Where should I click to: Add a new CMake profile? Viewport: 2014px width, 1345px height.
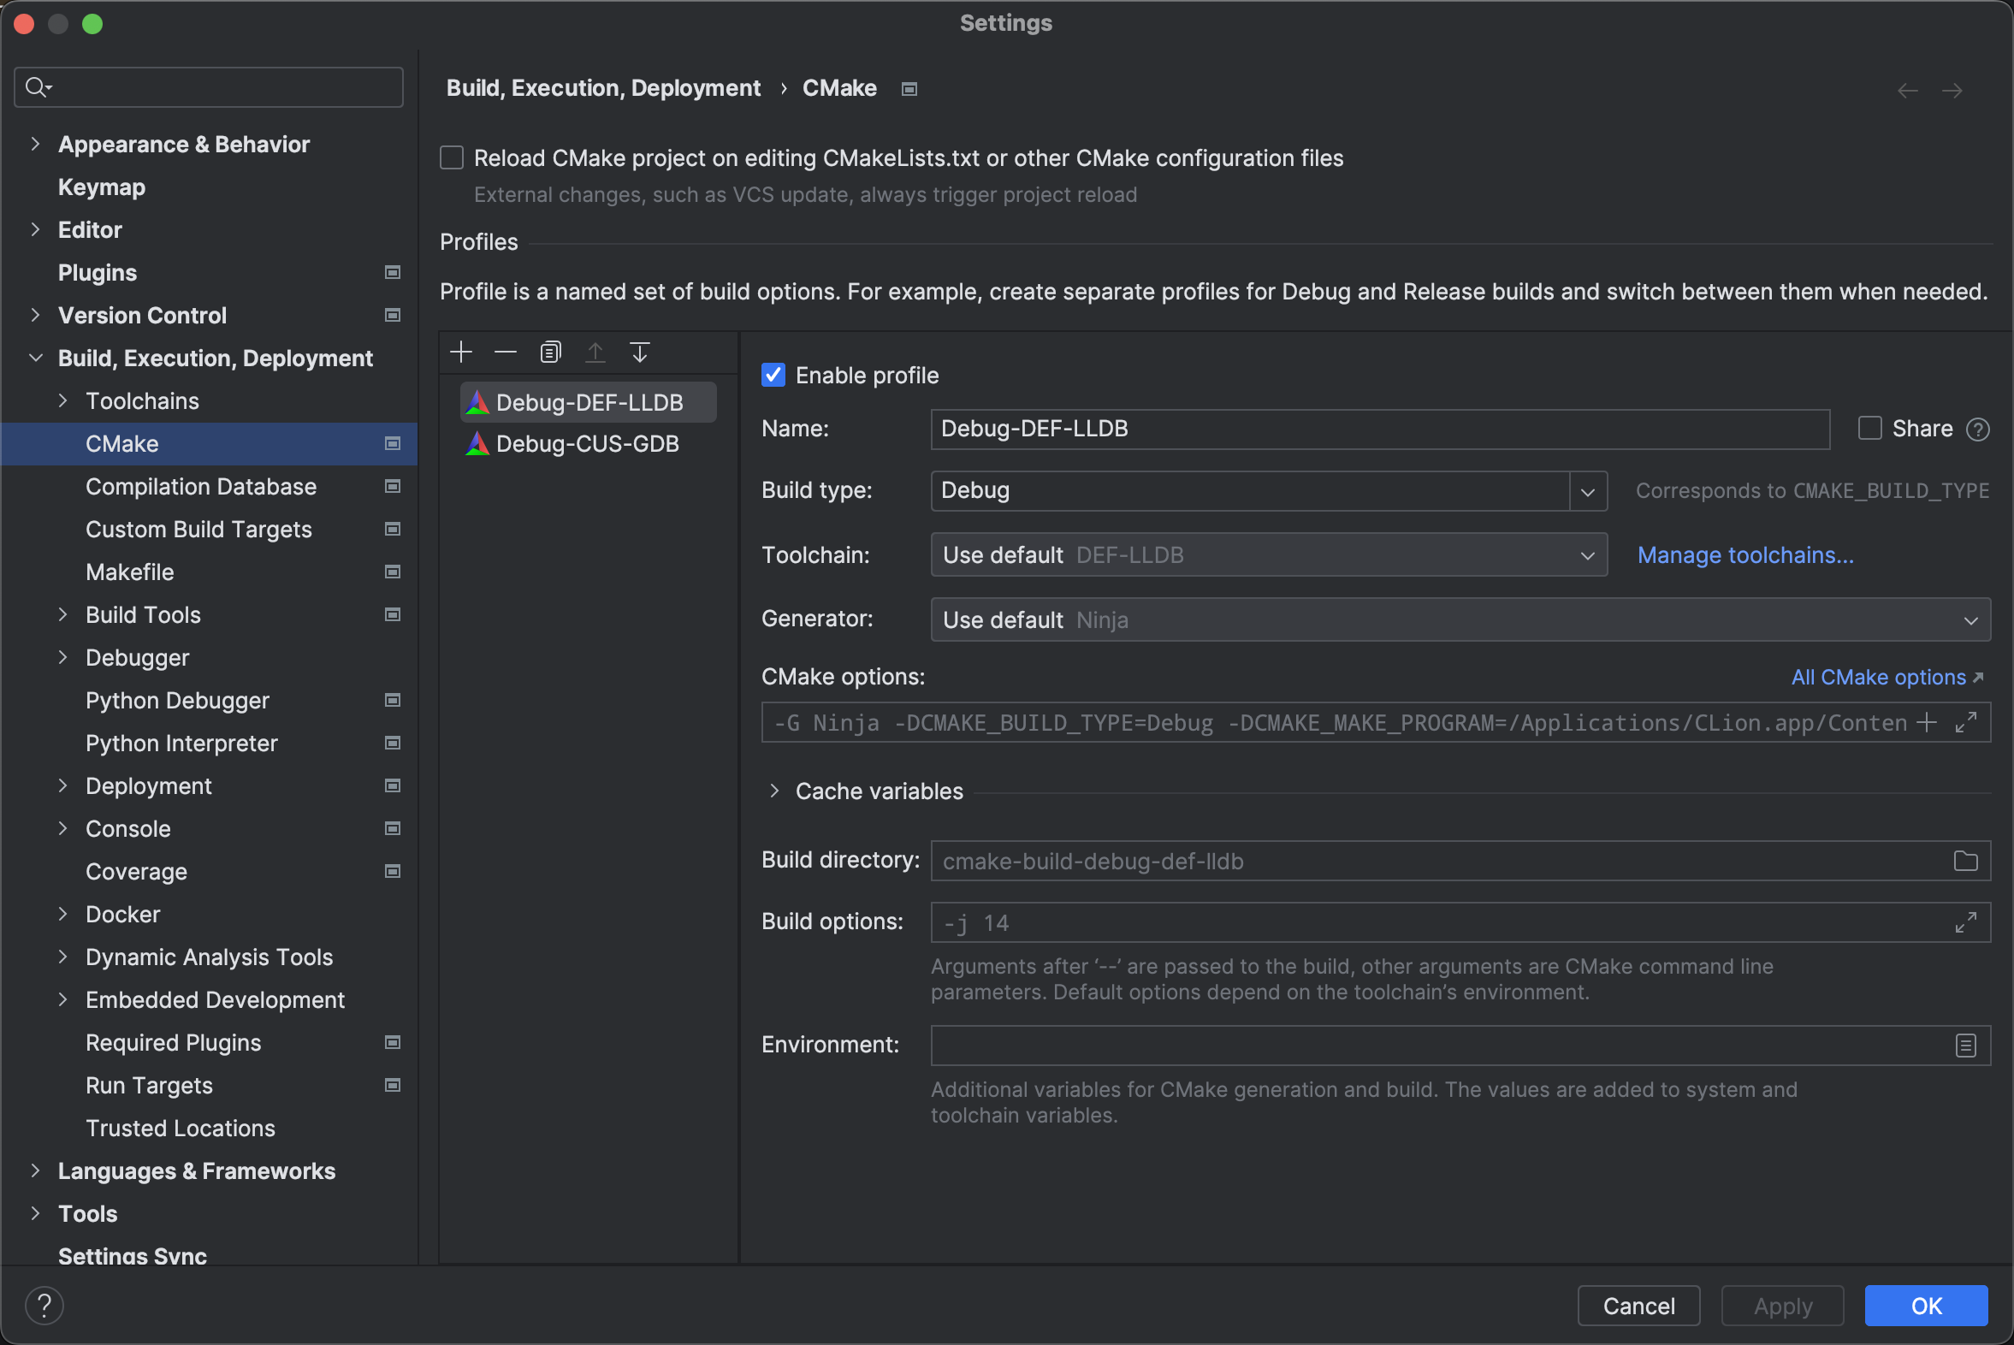(x=460, y=353)
